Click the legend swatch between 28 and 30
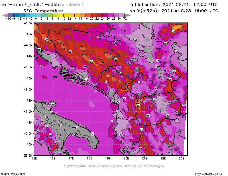Image resolution: width=228 pixels, height=176 pixels. pyautogui.click(x=116, y=15)
